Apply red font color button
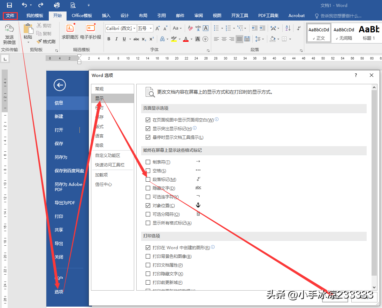The image size is (382, 308). (x=186, y=39)
